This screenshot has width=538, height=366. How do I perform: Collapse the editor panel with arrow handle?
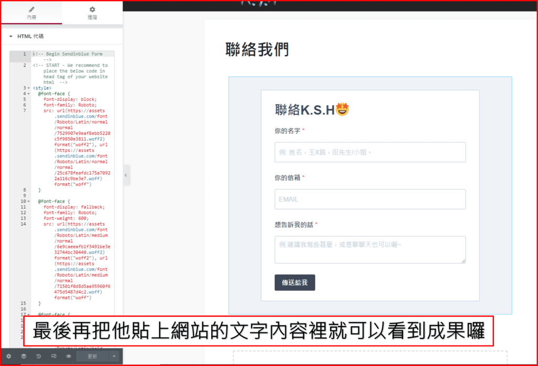pos(127,175)
